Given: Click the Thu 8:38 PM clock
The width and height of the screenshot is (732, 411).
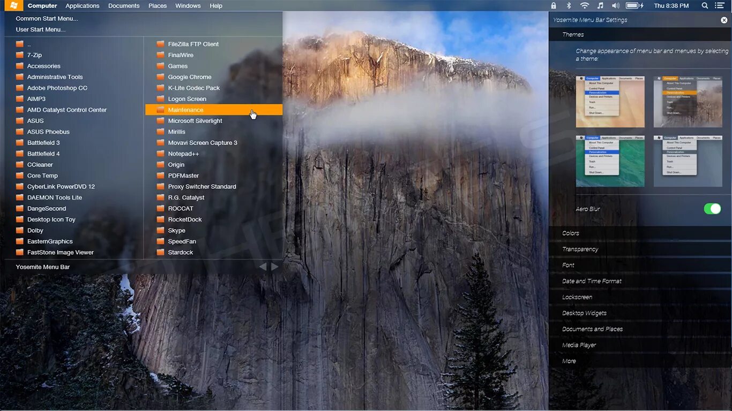Looking at the screenshot, I should tap(671, 5).
